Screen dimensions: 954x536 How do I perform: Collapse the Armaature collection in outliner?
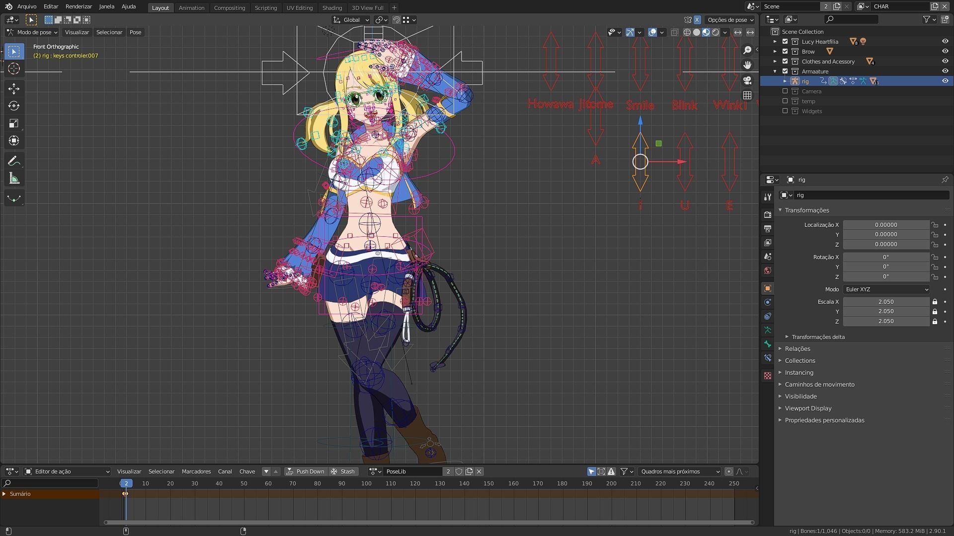click(x=775, y=71)
